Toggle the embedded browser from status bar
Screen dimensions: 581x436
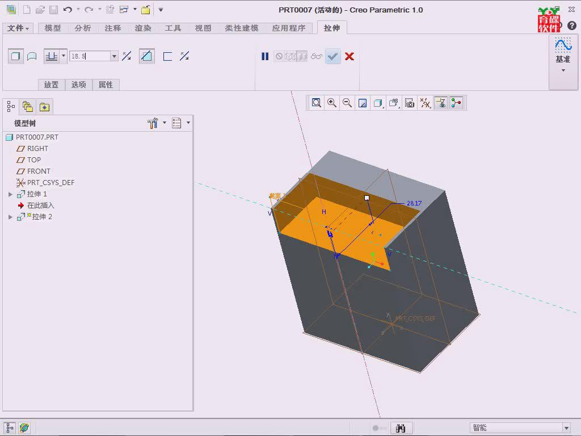pyautogui.click(x=24, y=428)
